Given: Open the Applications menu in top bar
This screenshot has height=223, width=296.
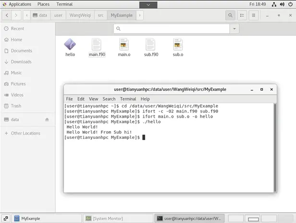Looking at the screenshot, I should tap(17, 4).
